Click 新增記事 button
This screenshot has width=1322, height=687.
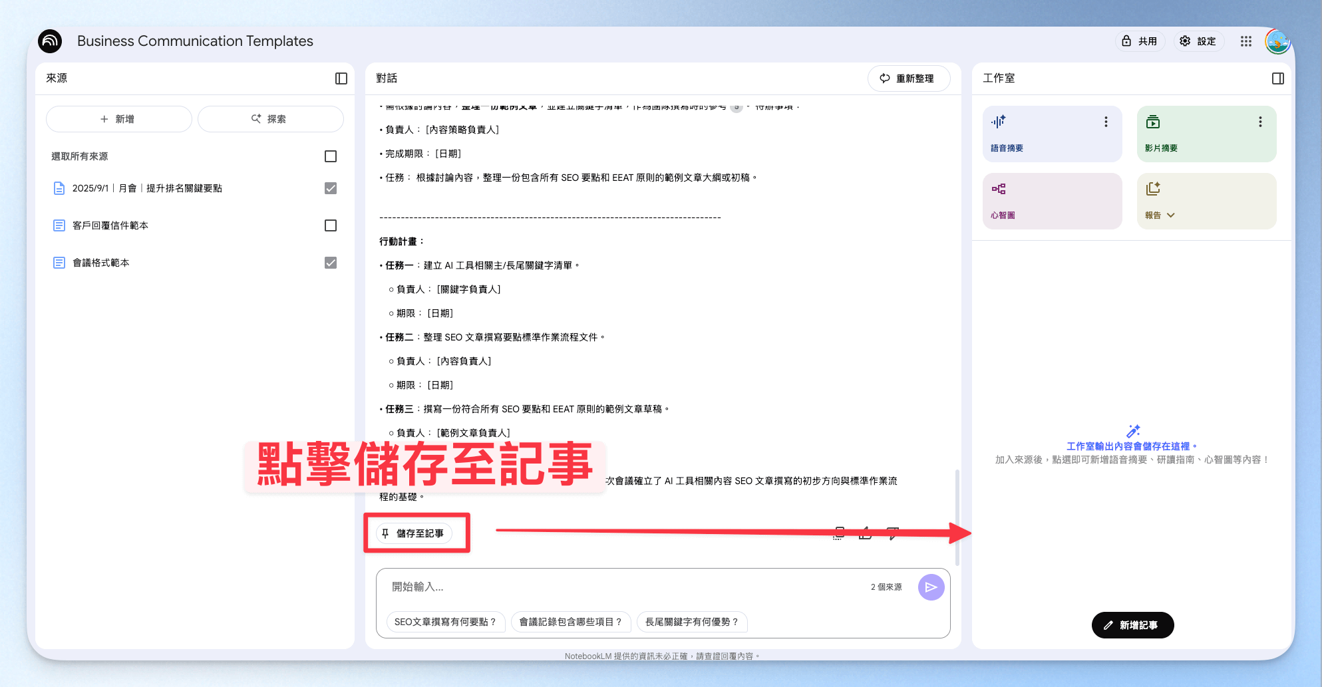coord(1132,625)
